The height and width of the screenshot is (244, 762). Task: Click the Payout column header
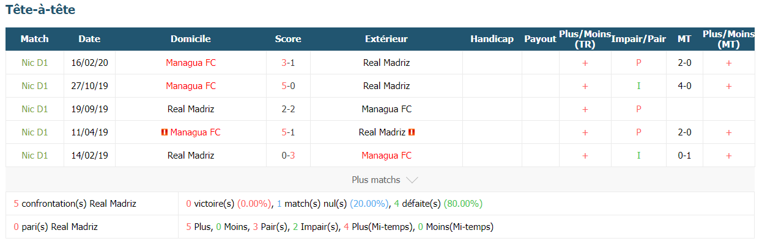click(x=541, y=39)
